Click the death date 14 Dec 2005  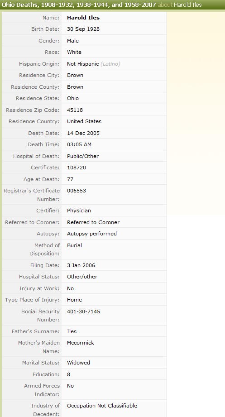click(83, 133)
